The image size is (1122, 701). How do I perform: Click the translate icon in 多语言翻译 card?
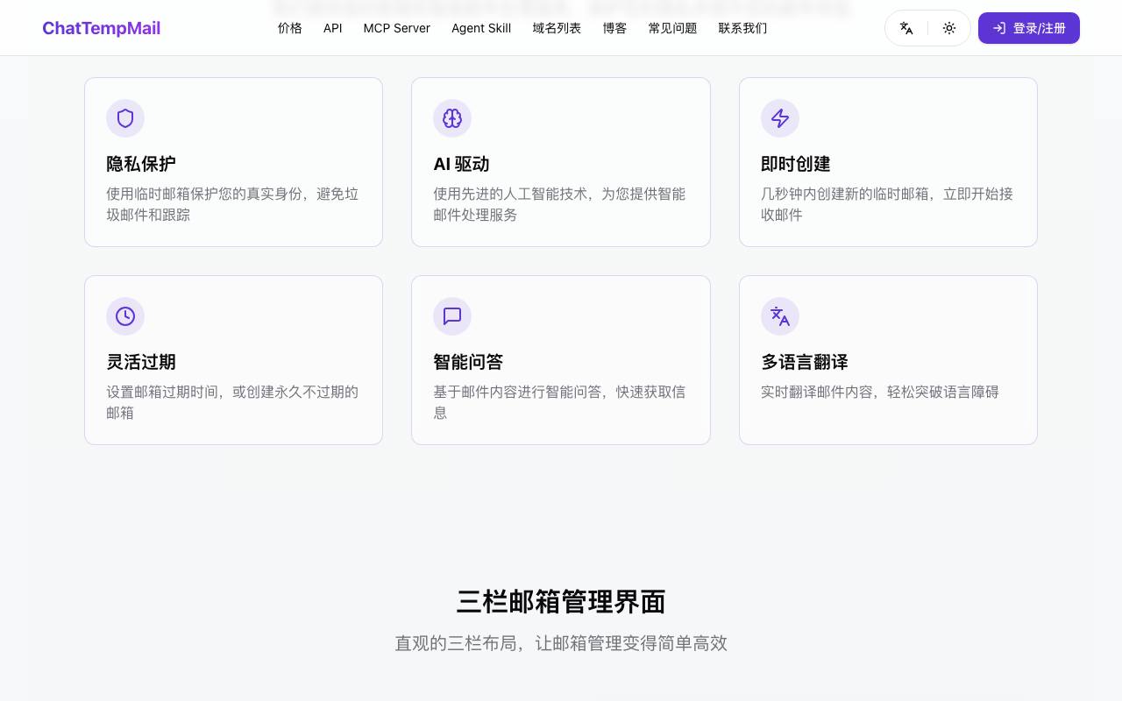pos(780,316)
